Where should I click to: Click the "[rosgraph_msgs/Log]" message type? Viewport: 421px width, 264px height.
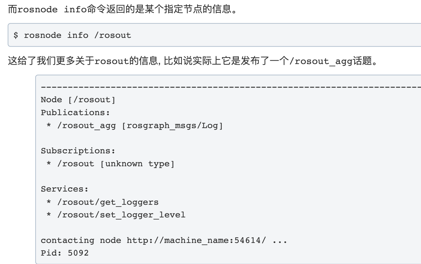tap(172, 126)
